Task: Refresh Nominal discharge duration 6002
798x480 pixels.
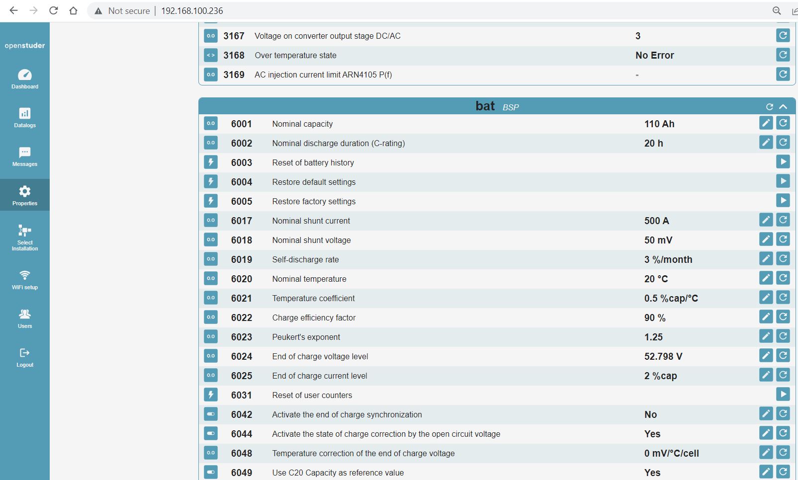Action: click(783, 143)
